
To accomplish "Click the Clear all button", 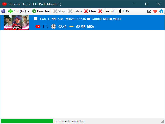I will (x=106, y=11).
